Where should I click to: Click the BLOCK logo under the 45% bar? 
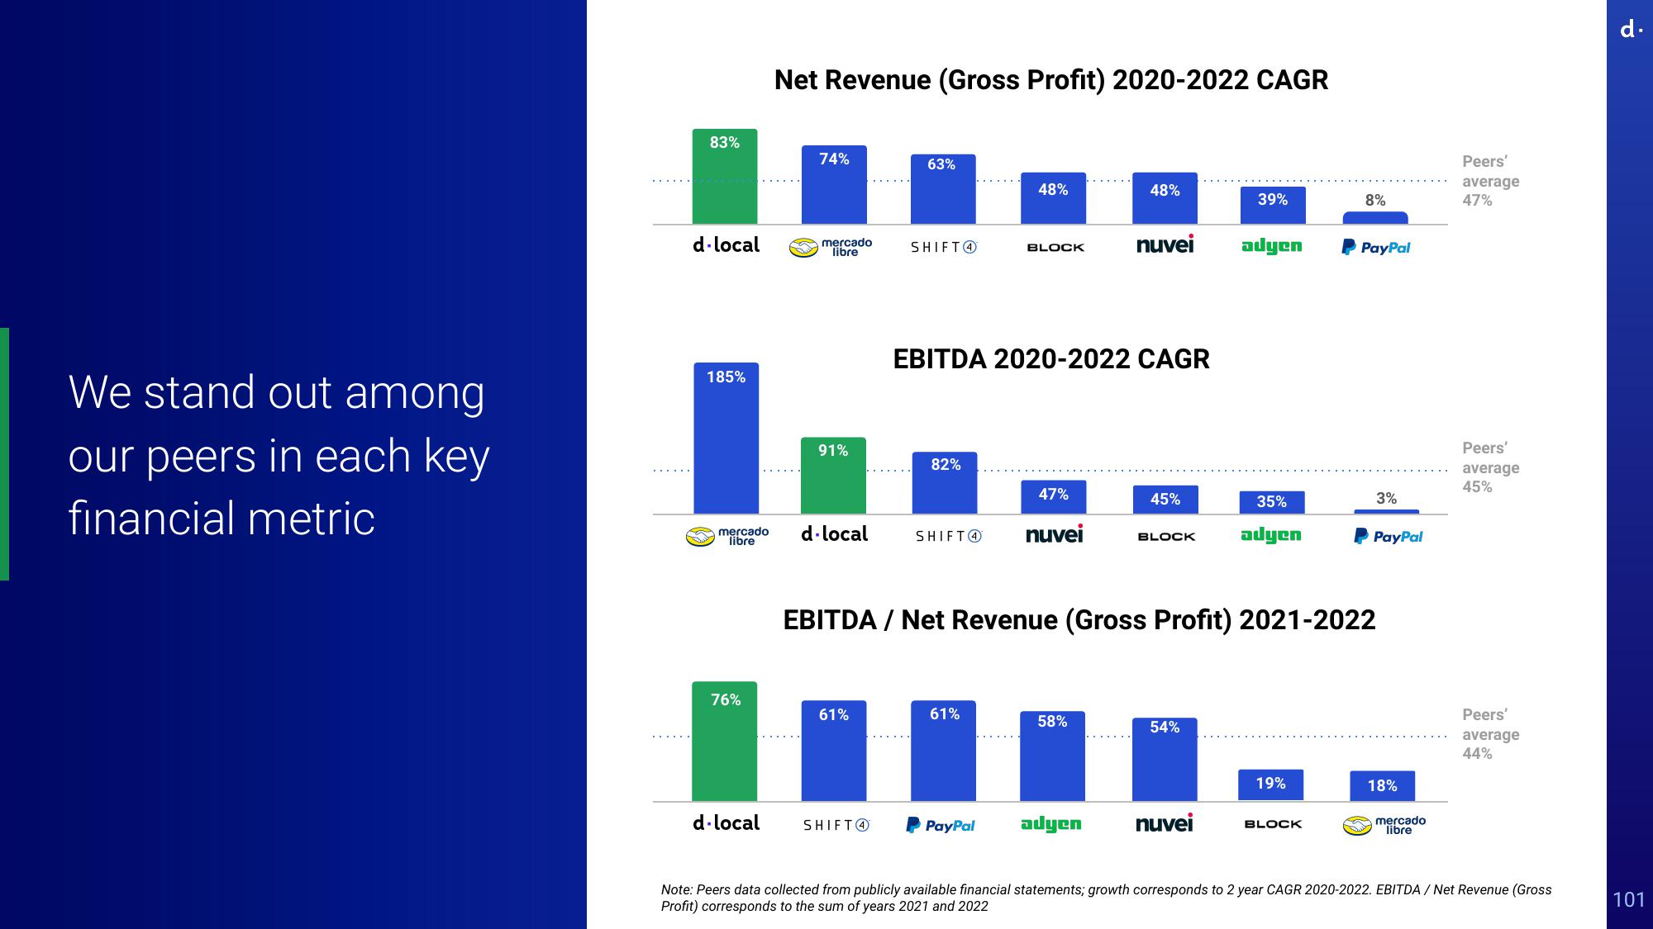1166,537
